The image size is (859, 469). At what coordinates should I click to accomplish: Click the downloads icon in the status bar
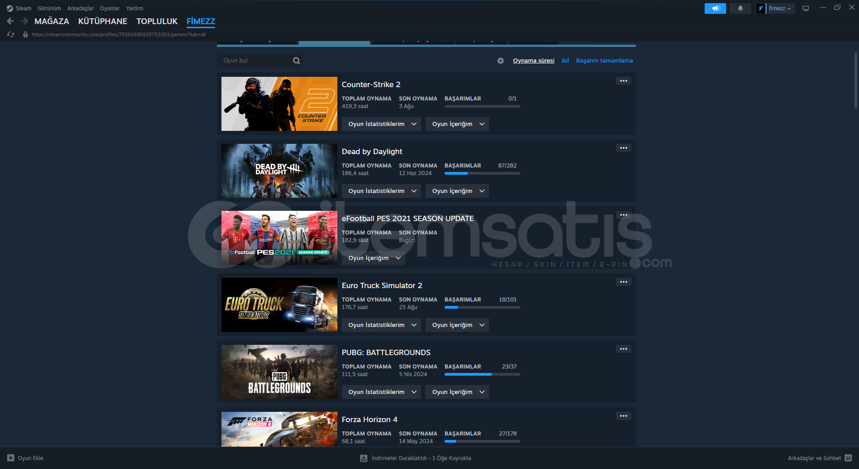tap(364, 458)
